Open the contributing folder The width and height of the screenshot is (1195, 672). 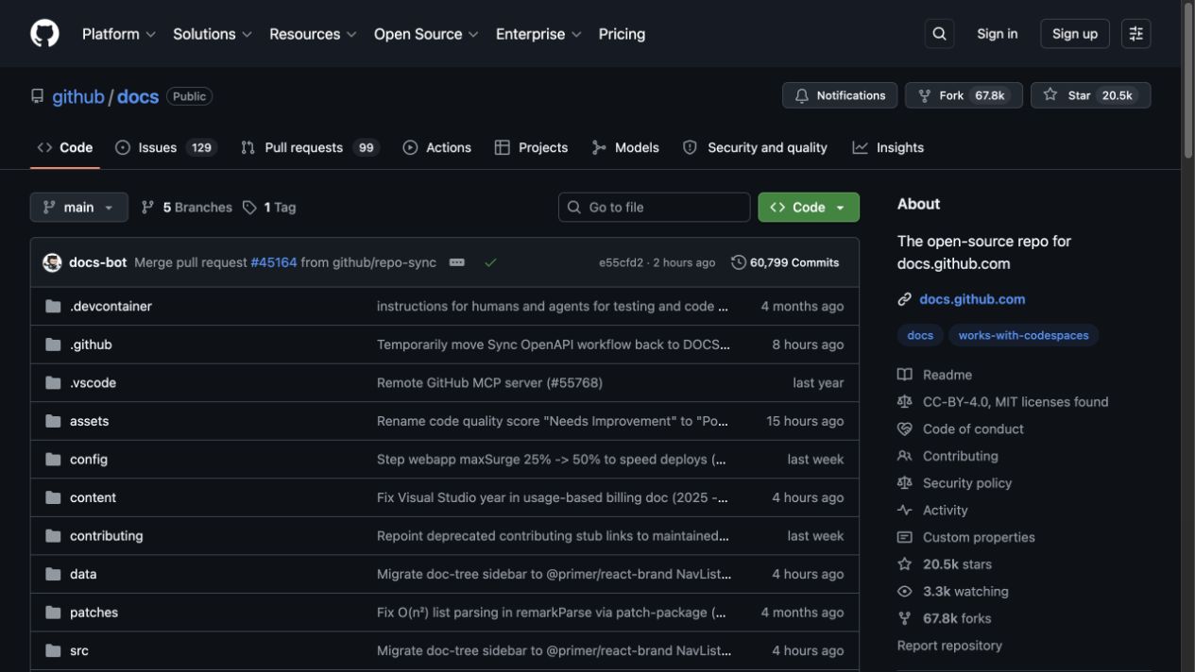[107, 536]
